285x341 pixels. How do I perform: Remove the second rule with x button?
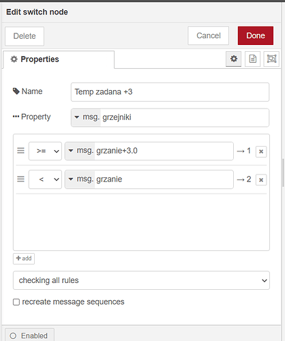point(261,180)
